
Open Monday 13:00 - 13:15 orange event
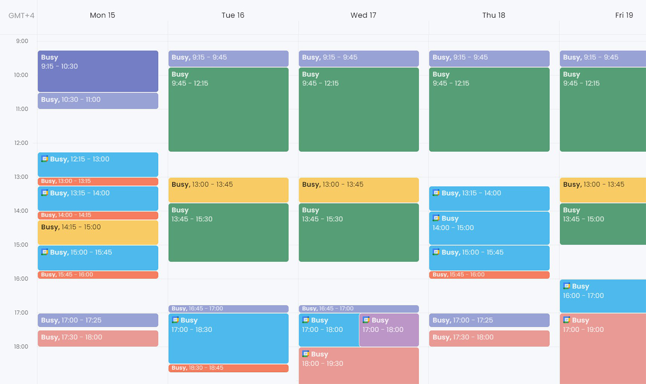click(x=98, y=182)
